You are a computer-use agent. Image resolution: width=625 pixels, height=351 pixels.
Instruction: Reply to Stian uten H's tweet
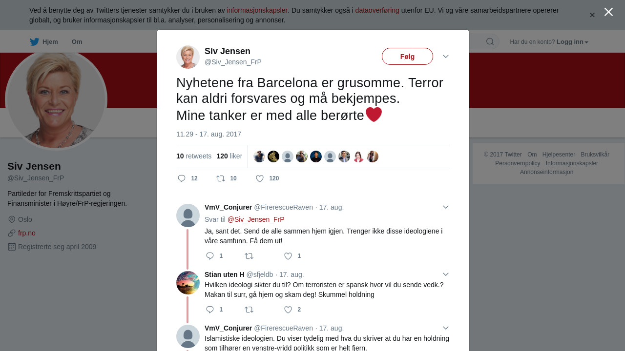pyautogui.click(x=210, y=310)
